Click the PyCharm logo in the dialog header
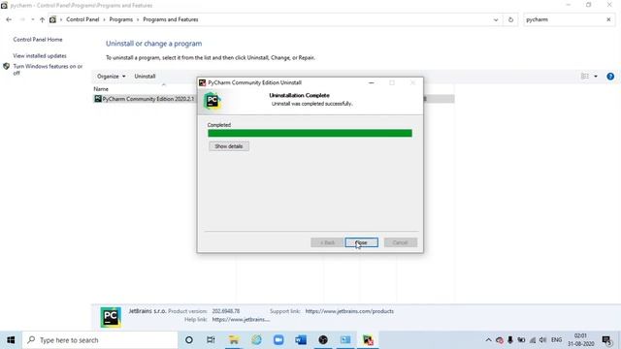This screenshot has height=349, width=621. (x=212, y=101)
